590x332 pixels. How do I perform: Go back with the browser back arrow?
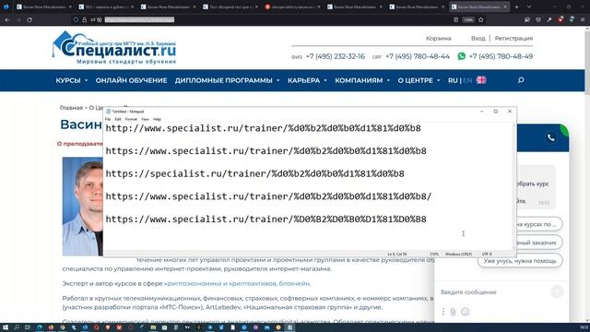click(x=7, y=19)
